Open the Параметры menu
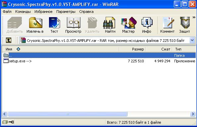The image size is (197, 127). tap(66, 12)
